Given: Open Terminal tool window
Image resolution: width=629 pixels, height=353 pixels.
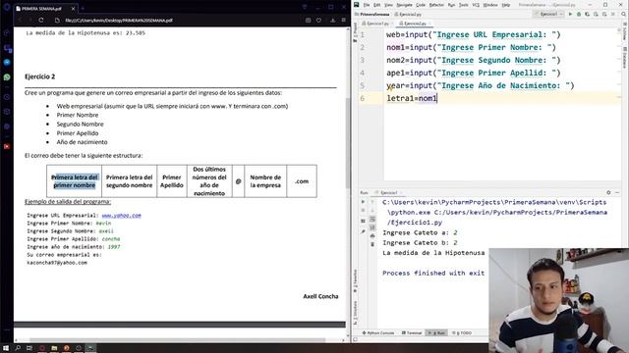Looking at the screenshot, I should point(412,333).
